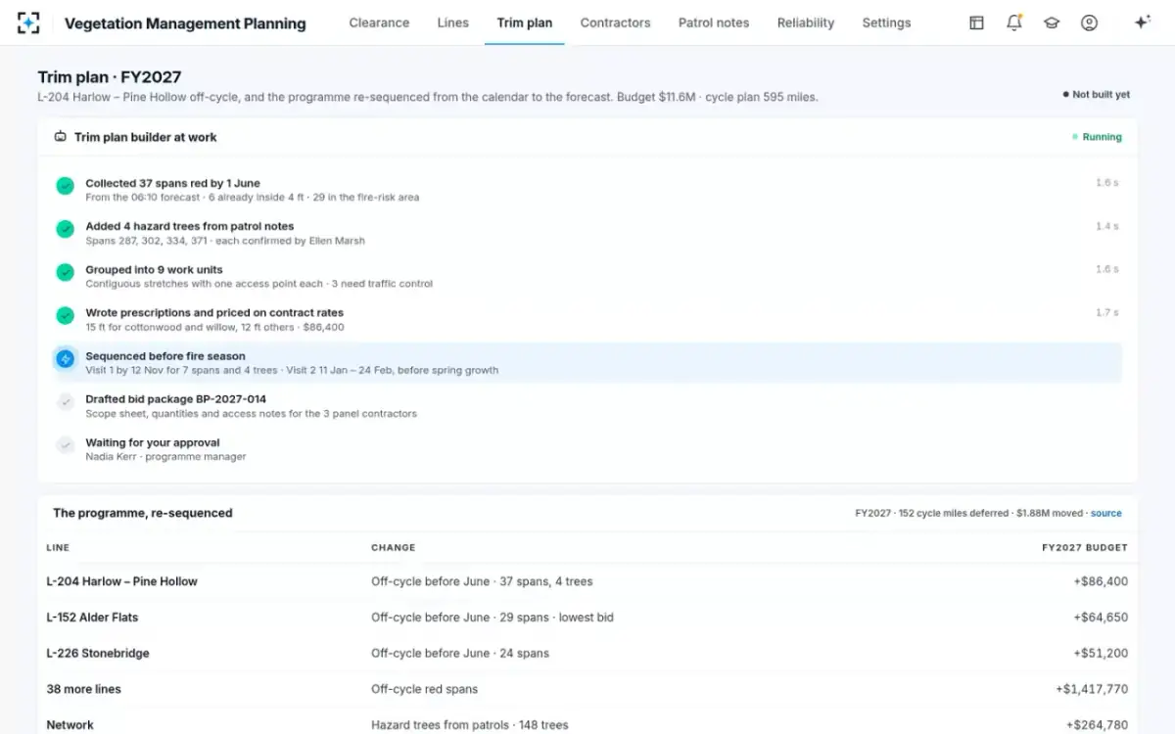Select the Sequenced before fire season step
Image resolution: width=1175 pixels, height=734 pixels.
tap(588, 363)
